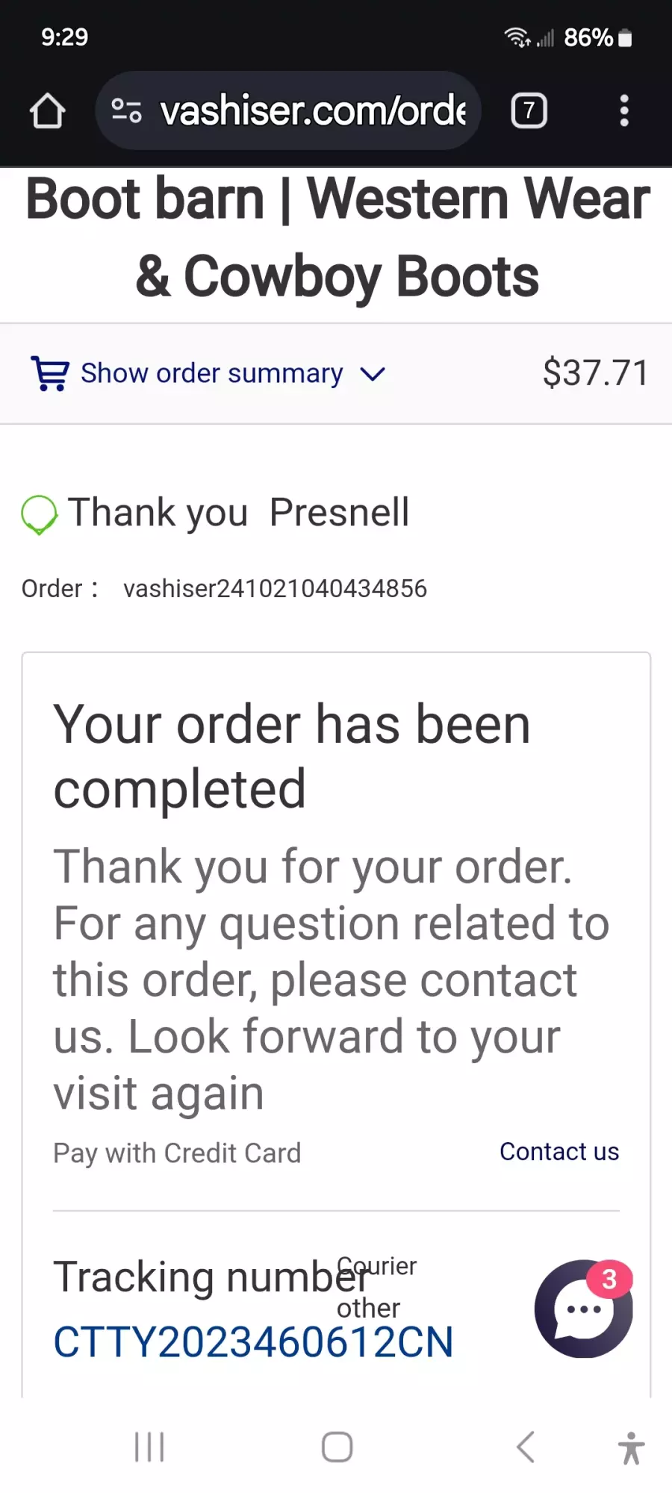Tap the green checkmark circle icon
672x1493 pixels.
tap(39, 515)
